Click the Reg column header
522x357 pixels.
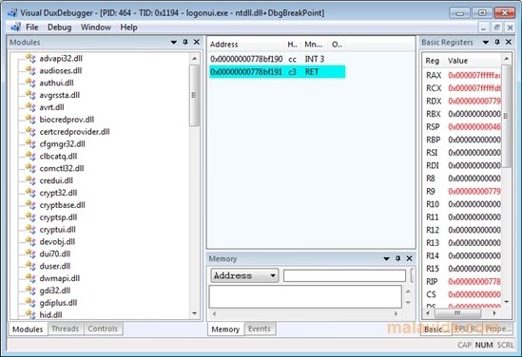[x=433, y=61]
